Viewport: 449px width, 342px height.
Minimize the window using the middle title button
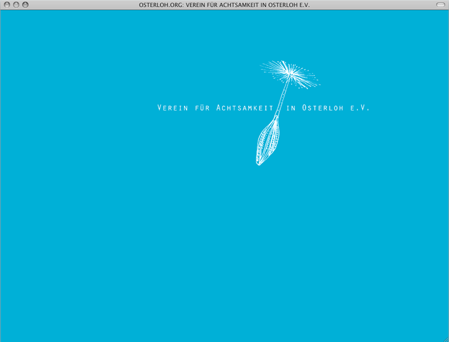(16, 4)
